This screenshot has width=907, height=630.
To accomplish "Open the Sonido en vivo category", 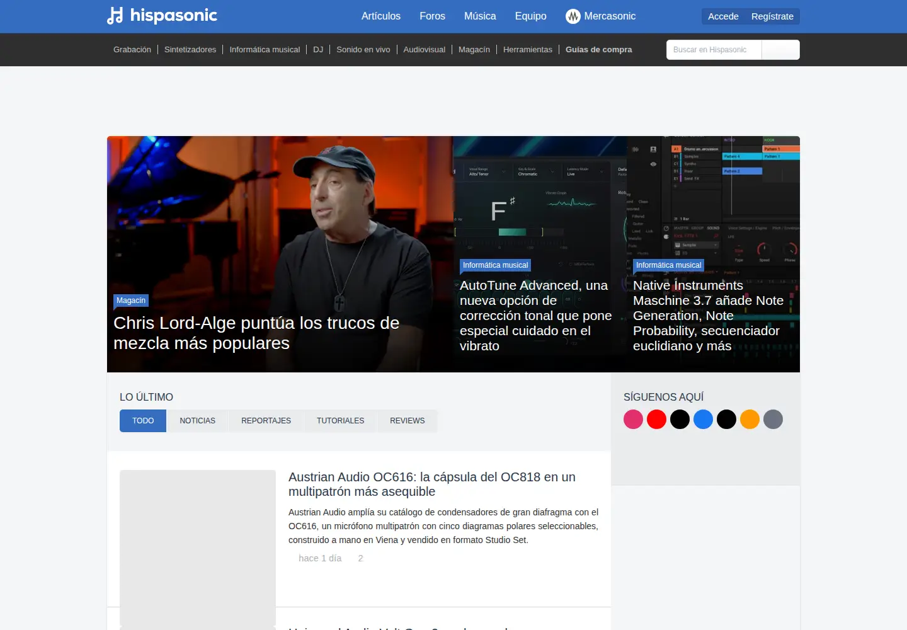I will pos(363,50).
